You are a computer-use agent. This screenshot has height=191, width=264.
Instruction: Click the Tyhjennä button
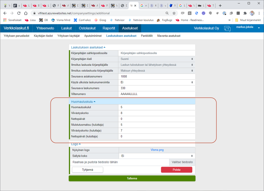click(87, 170)
